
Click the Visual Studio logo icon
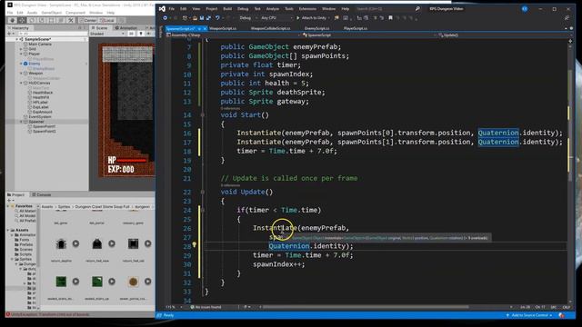click(162, 8)
